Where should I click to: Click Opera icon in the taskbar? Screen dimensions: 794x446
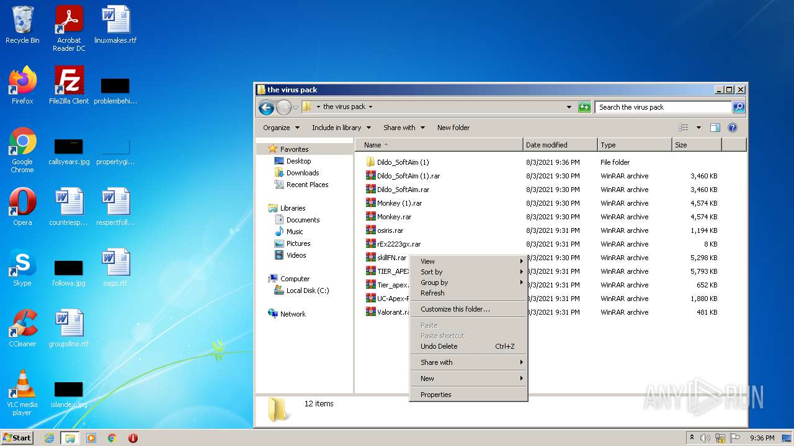[133, 438]
